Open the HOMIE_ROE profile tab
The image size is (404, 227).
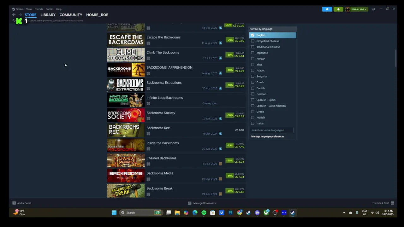(97, 15)
